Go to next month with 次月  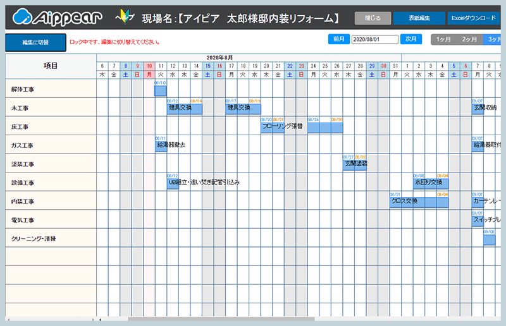pos(410,39)
